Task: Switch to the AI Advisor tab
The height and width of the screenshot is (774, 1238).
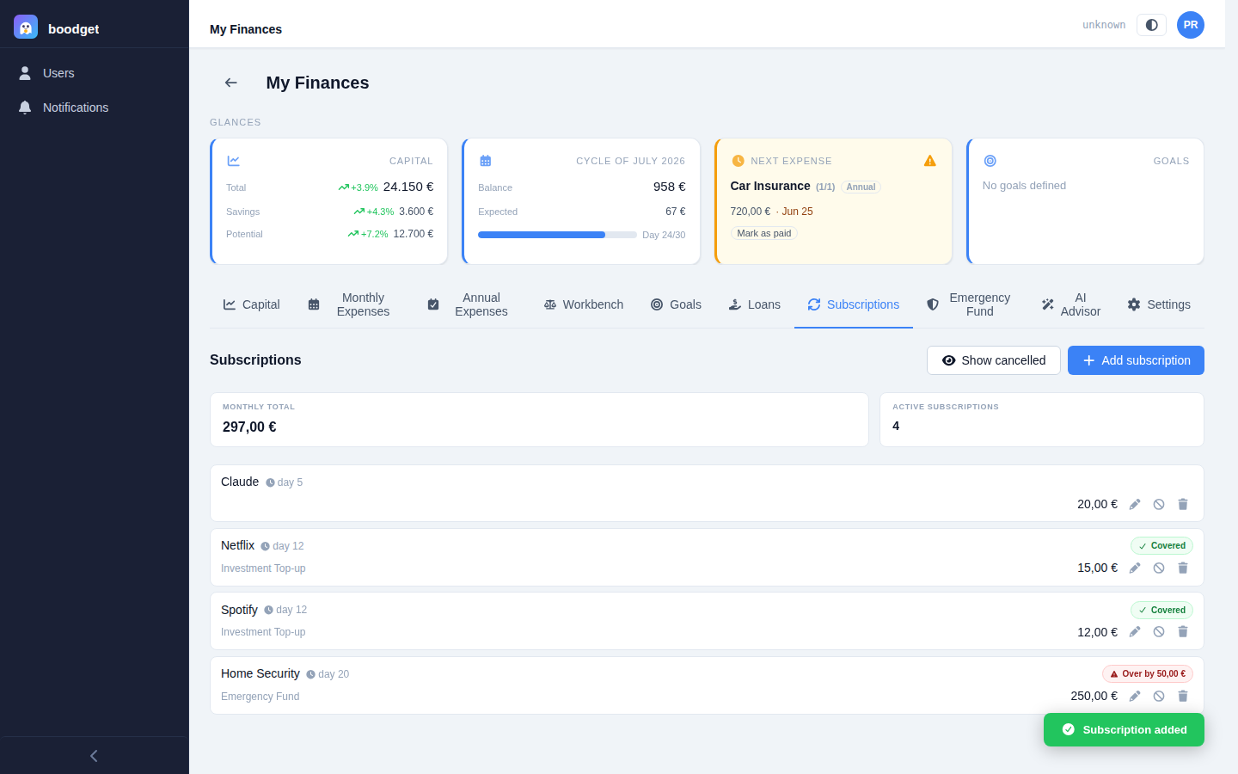Action: tap(1071, 304)
